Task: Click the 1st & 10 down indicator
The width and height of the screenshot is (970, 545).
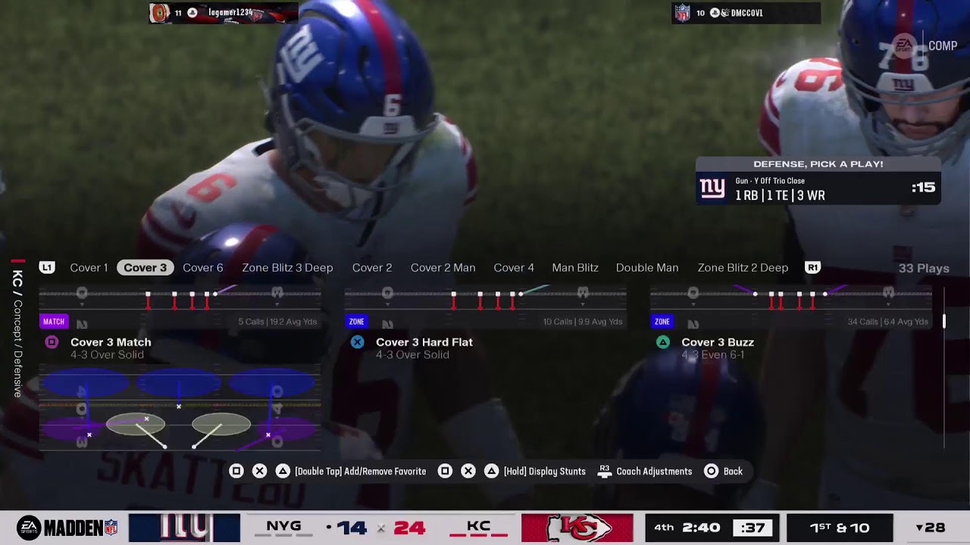Action: pos(840,528)
